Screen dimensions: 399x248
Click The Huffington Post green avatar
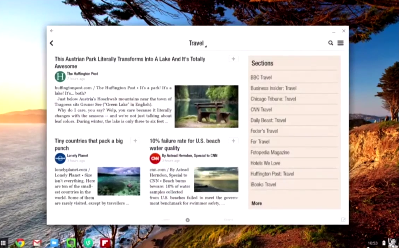click(x=60, y=76)
